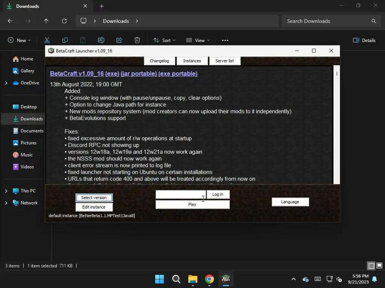The width and height of the screenshot is (385, 288).
Task: Open the BetaCraft v1.09_16 link
Action: tap(77, 74)
